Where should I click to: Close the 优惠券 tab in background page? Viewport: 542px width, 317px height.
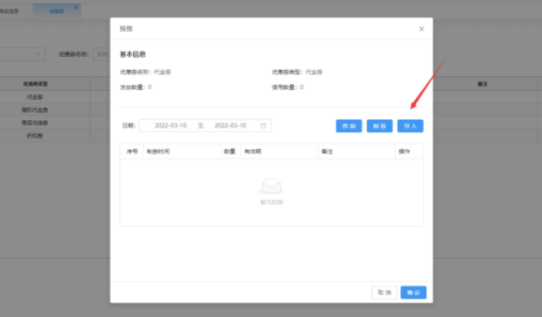[76, 7]
